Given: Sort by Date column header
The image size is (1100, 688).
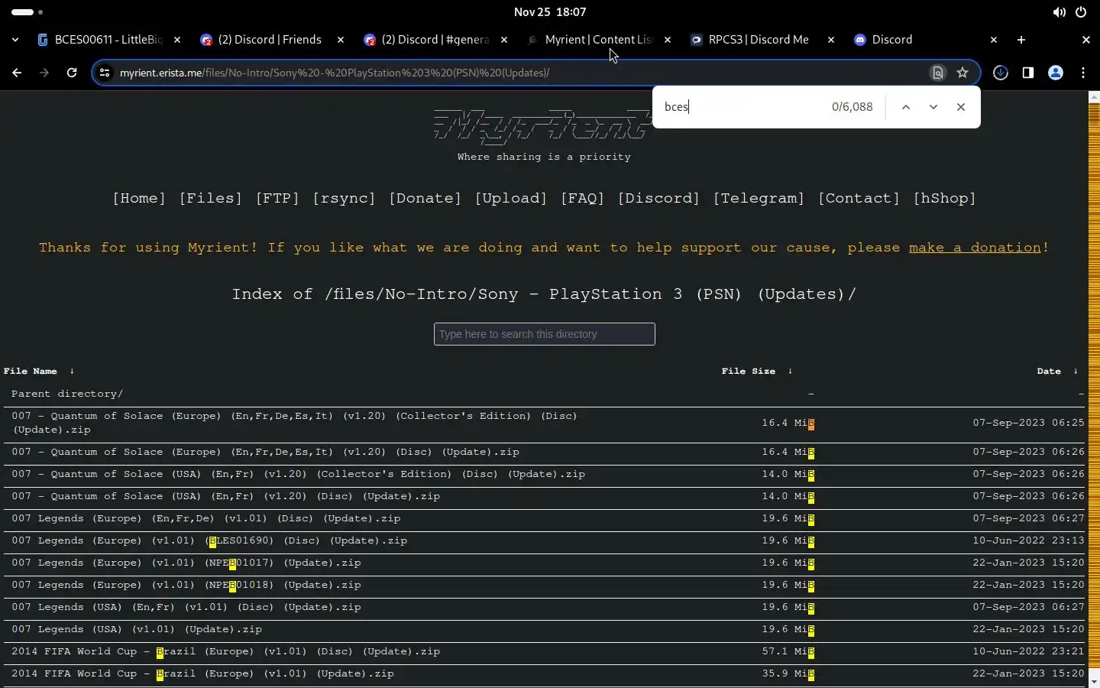Looking at the screenshot, I should pyautogui.click(x=1049, y=372).
